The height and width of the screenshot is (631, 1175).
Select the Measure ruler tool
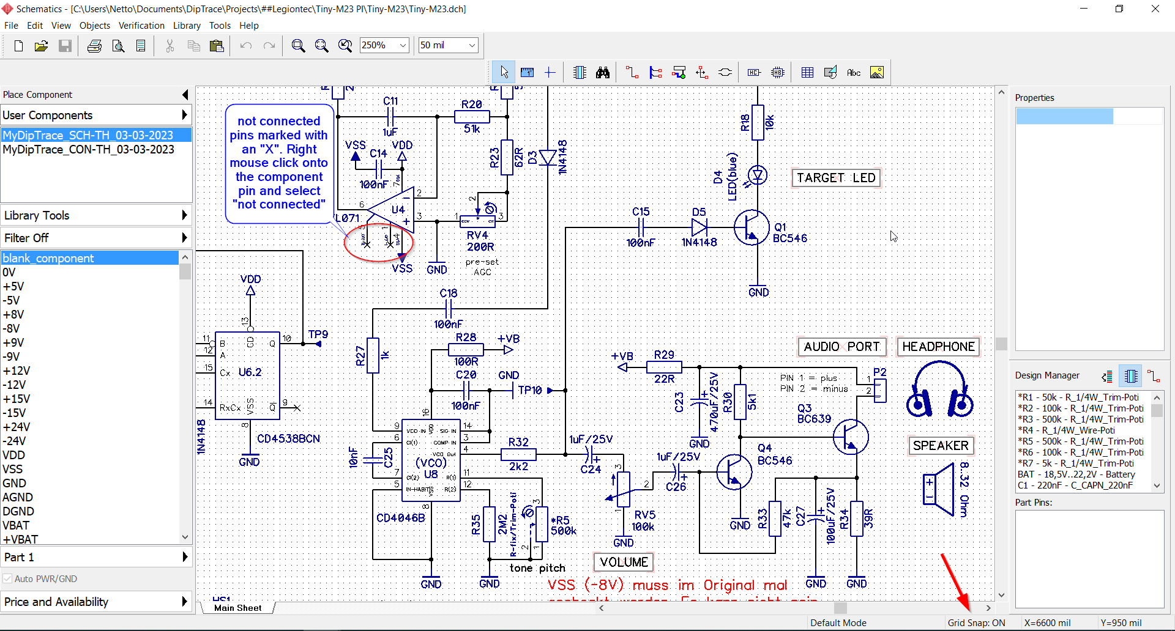[x=527, y=73]
